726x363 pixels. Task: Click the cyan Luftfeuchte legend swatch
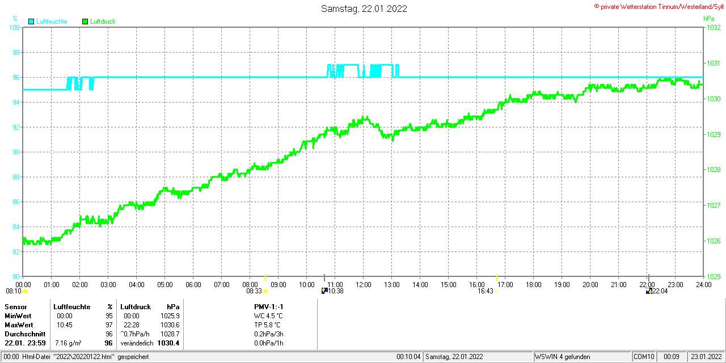tap(31, 22)
